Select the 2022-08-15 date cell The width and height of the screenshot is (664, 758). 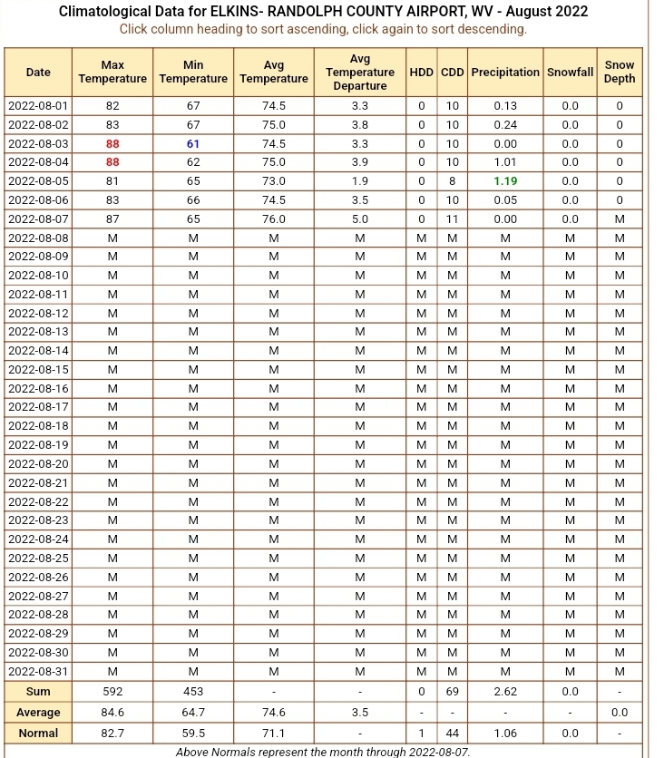tap(38, 370)
